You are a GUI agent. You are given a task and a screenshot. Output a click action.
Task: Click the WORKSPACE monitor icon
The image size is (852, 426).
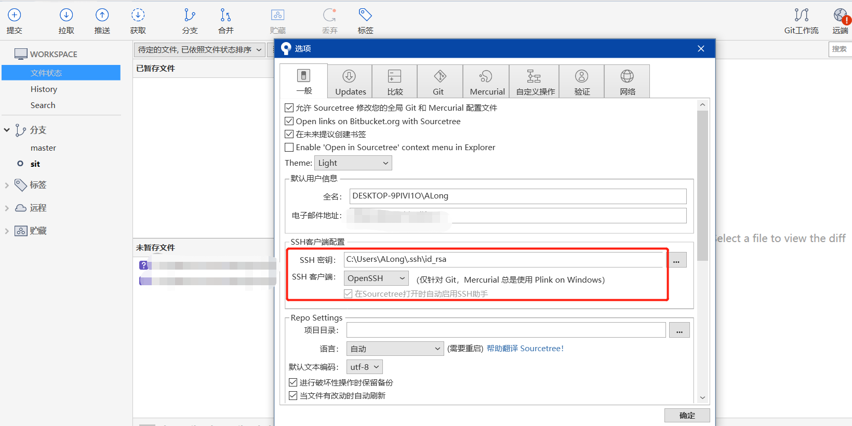click(21, 54)
